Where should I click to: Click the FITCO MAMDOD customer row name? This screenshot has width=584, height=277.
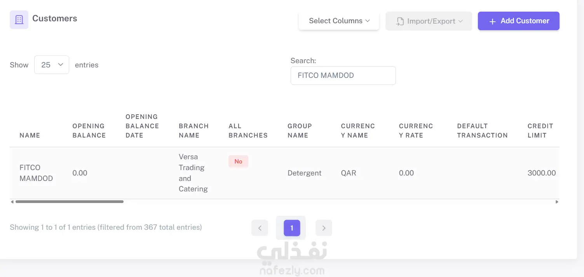[x=36, y=173]
